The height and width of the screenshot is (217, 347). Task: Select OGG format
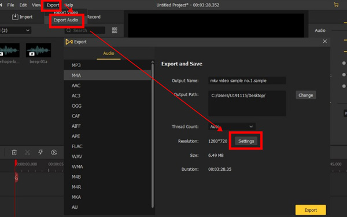click(x=108, y=106)
